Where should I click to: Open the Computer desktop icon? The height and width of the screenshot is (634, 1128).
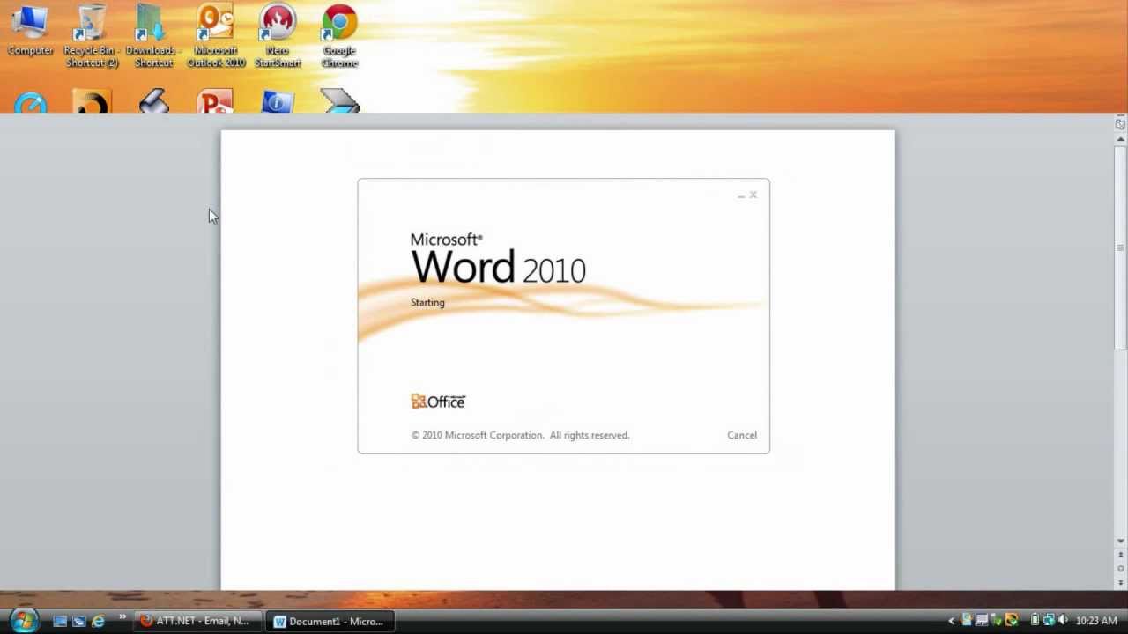[30, 31]
